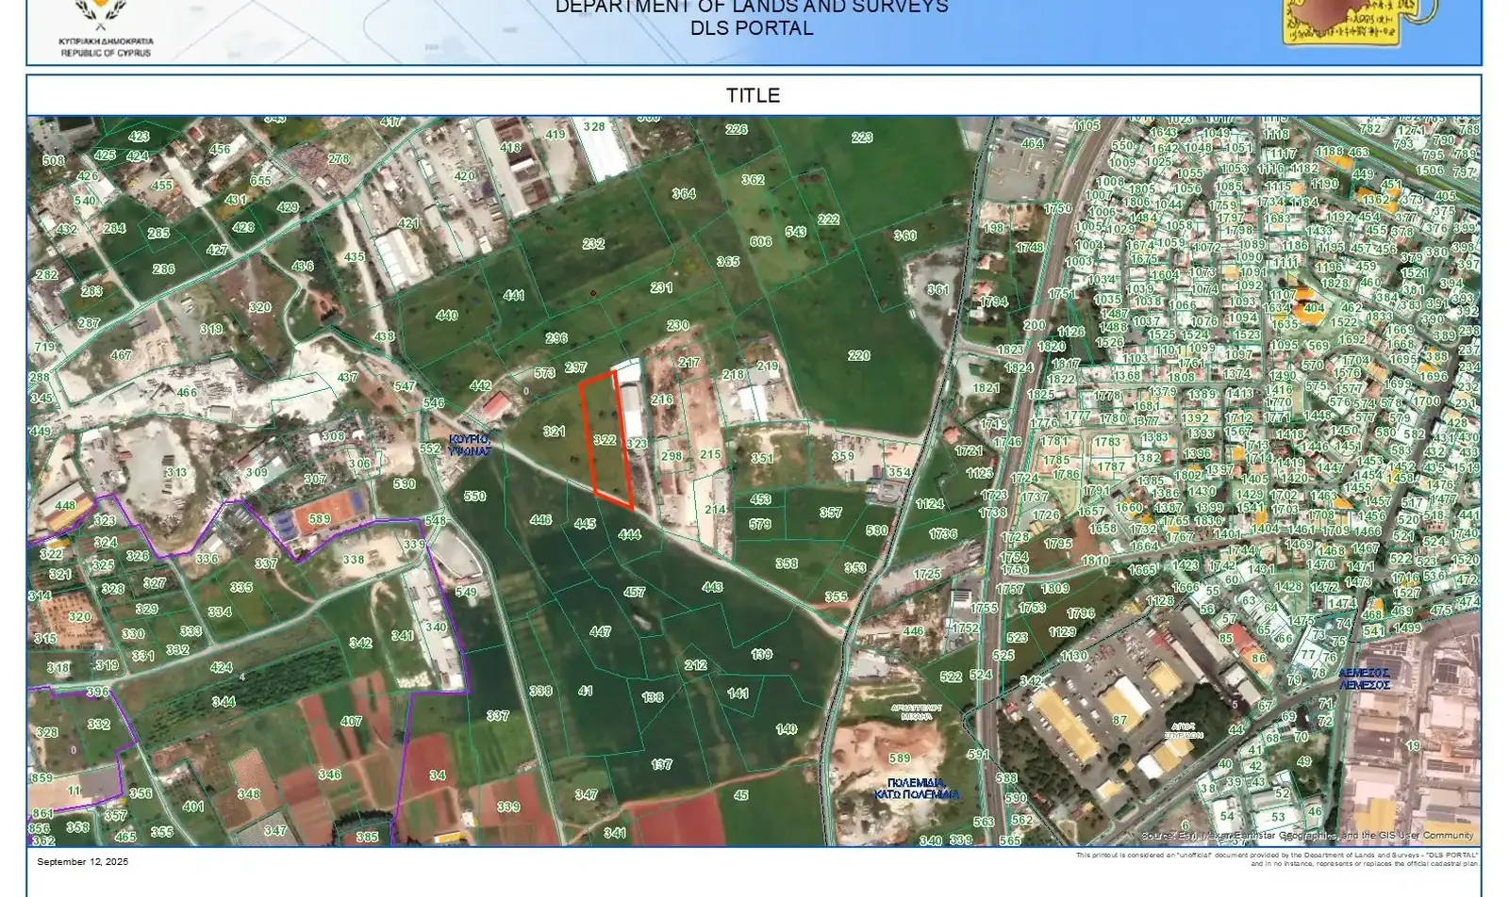Click the TITLE heading above the map
Viewport: 1509px width, 897px height.
pyautogui.click(x=753, y=95)
